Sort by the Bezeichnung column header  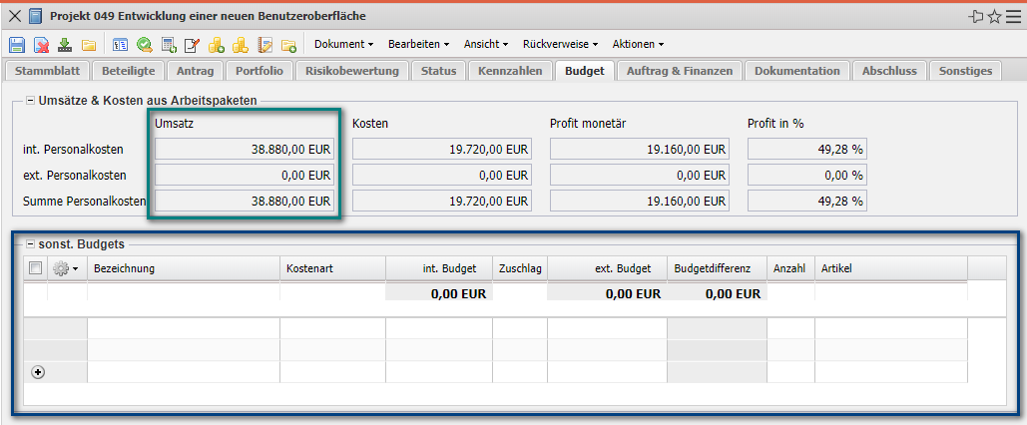[x=183, y=268]
